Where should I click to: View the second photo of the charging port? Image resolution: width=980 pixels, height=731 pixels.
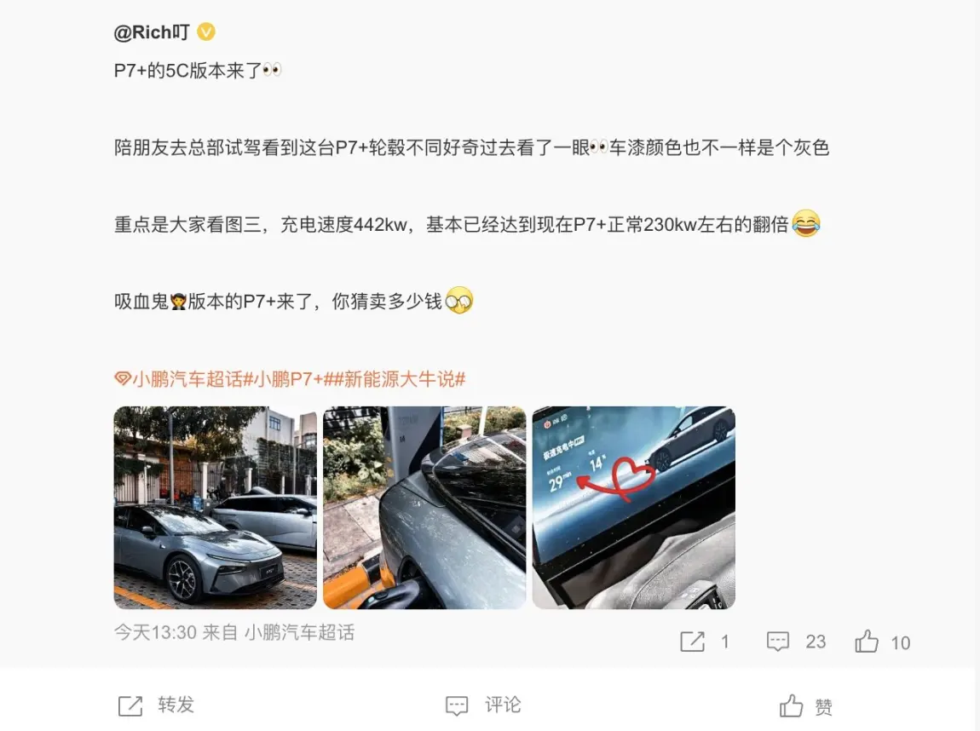pyautogui.click(x=424, y=507)
